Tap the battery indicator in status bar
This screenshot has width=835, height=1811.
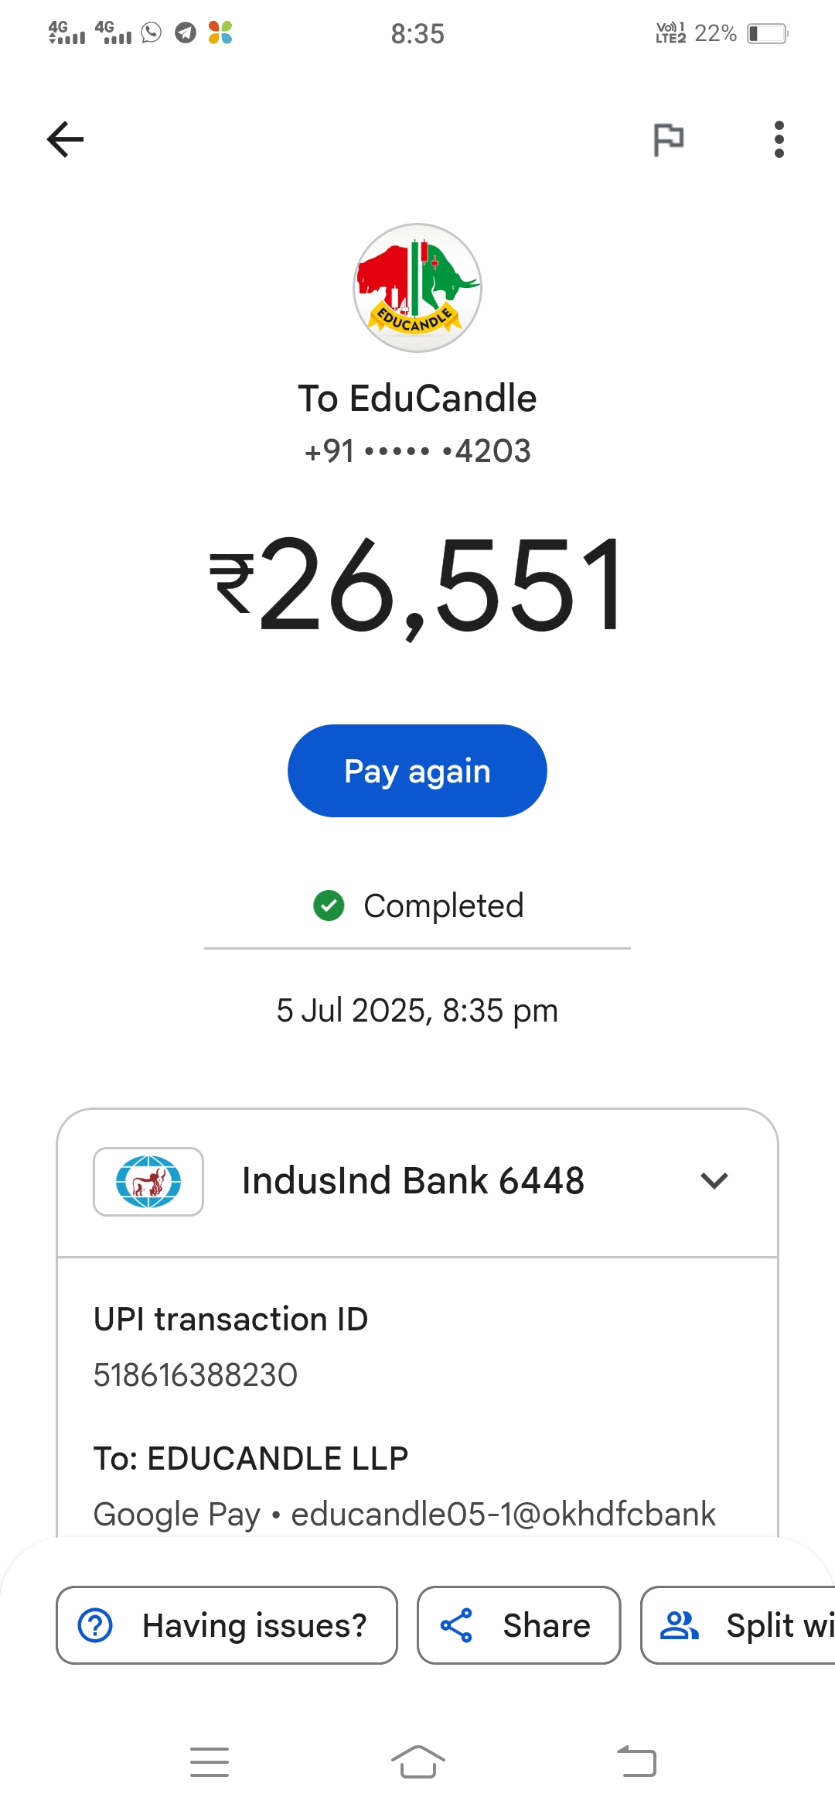pyautogui.click(x=767, y=34)
